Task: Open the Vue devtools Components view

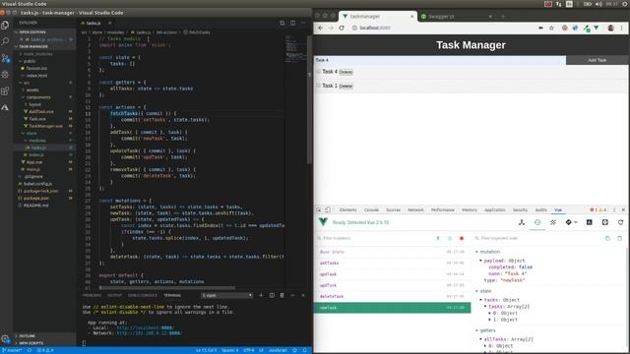Action: [522, 222]
